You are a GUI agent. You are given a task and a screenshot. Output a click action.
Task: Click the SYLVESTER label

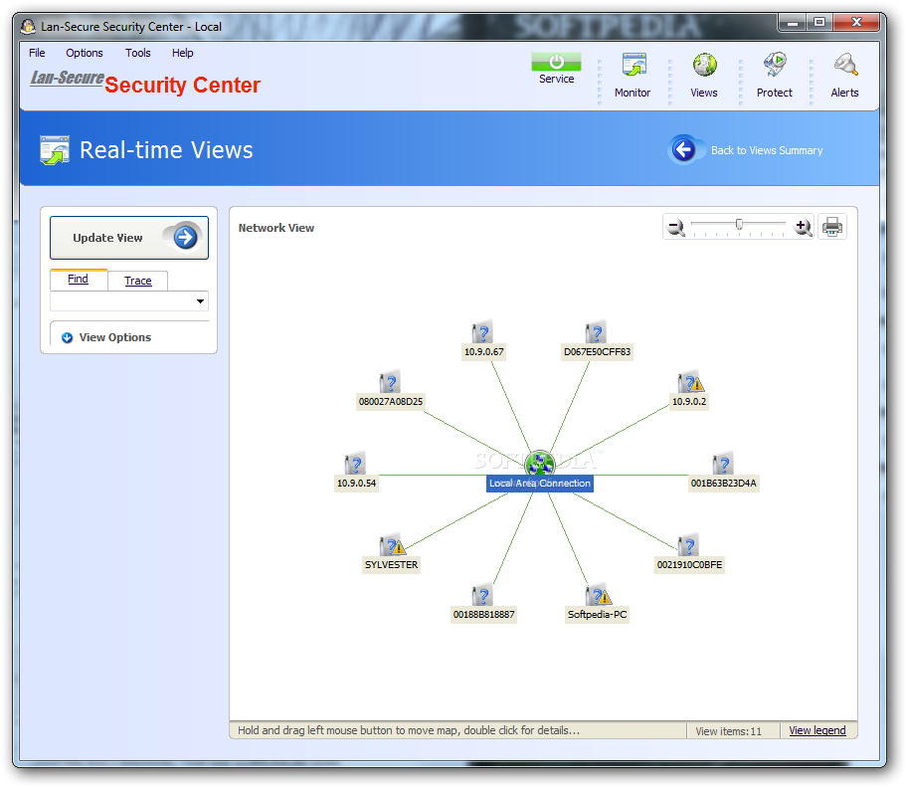391,565
